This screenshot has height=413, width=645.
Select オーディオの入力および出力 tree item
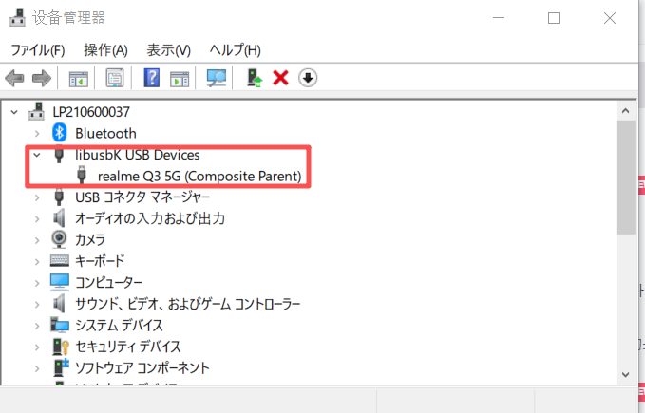point(150,218)
